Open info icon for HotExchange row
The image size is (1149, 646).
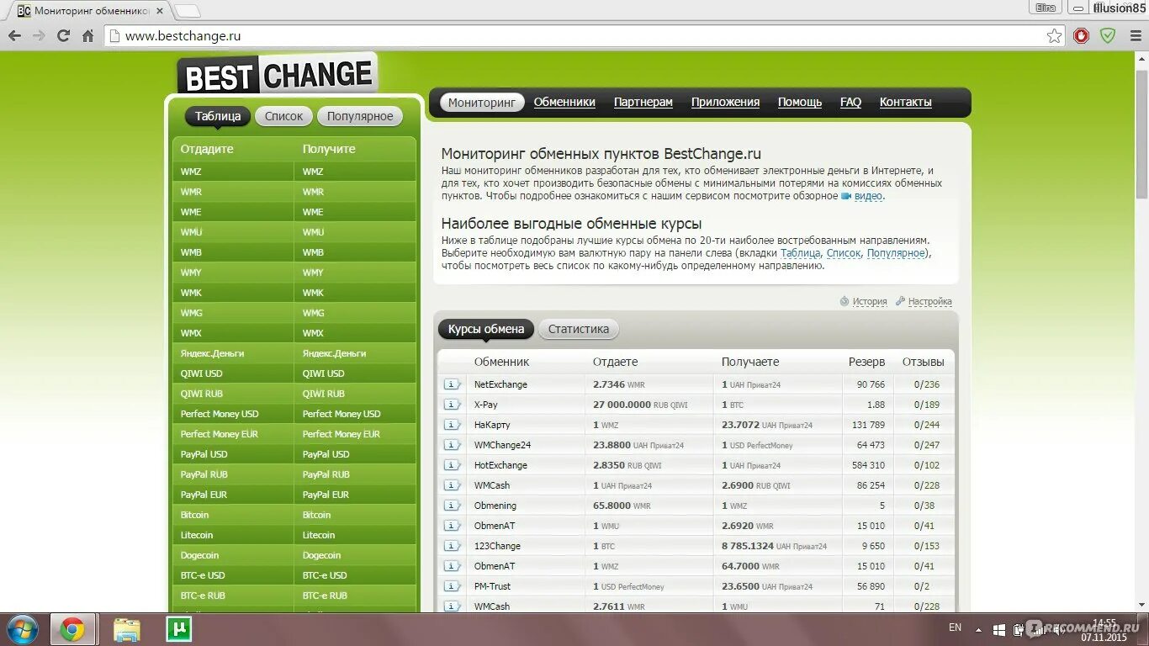tap(453, 465)
